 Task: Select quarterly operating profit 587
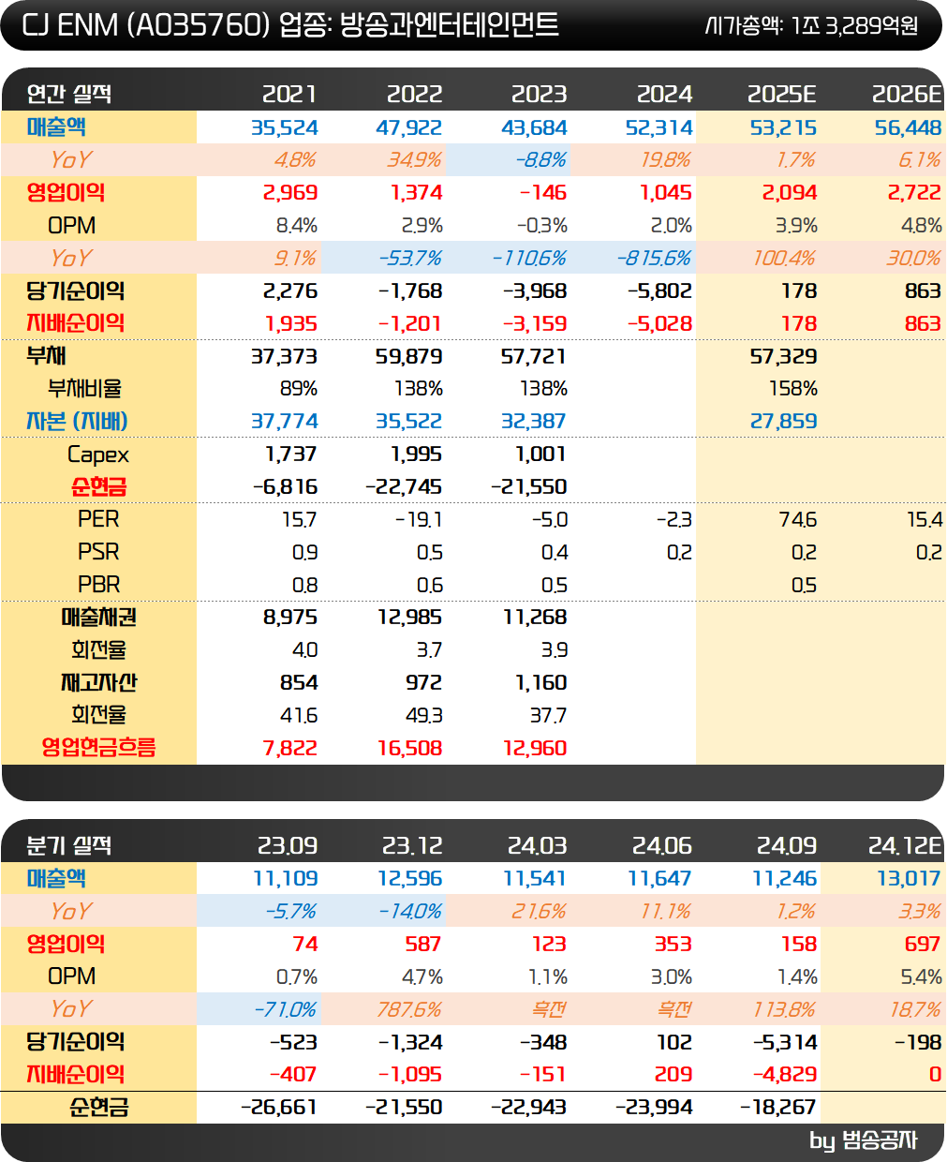pyautogui.click(x=423, y=945)
